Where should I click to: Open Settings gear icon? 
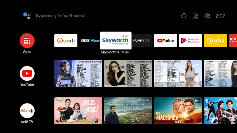click(x=207, y=16)
